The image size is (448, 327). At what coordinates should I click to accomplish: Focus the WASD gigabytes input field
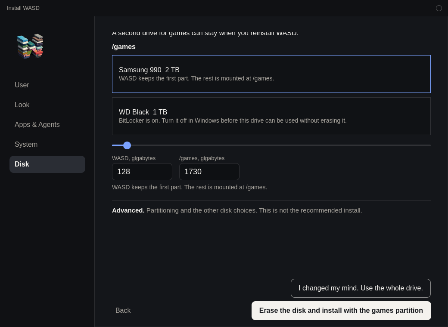pyautogui.click(x=142, y=172)
